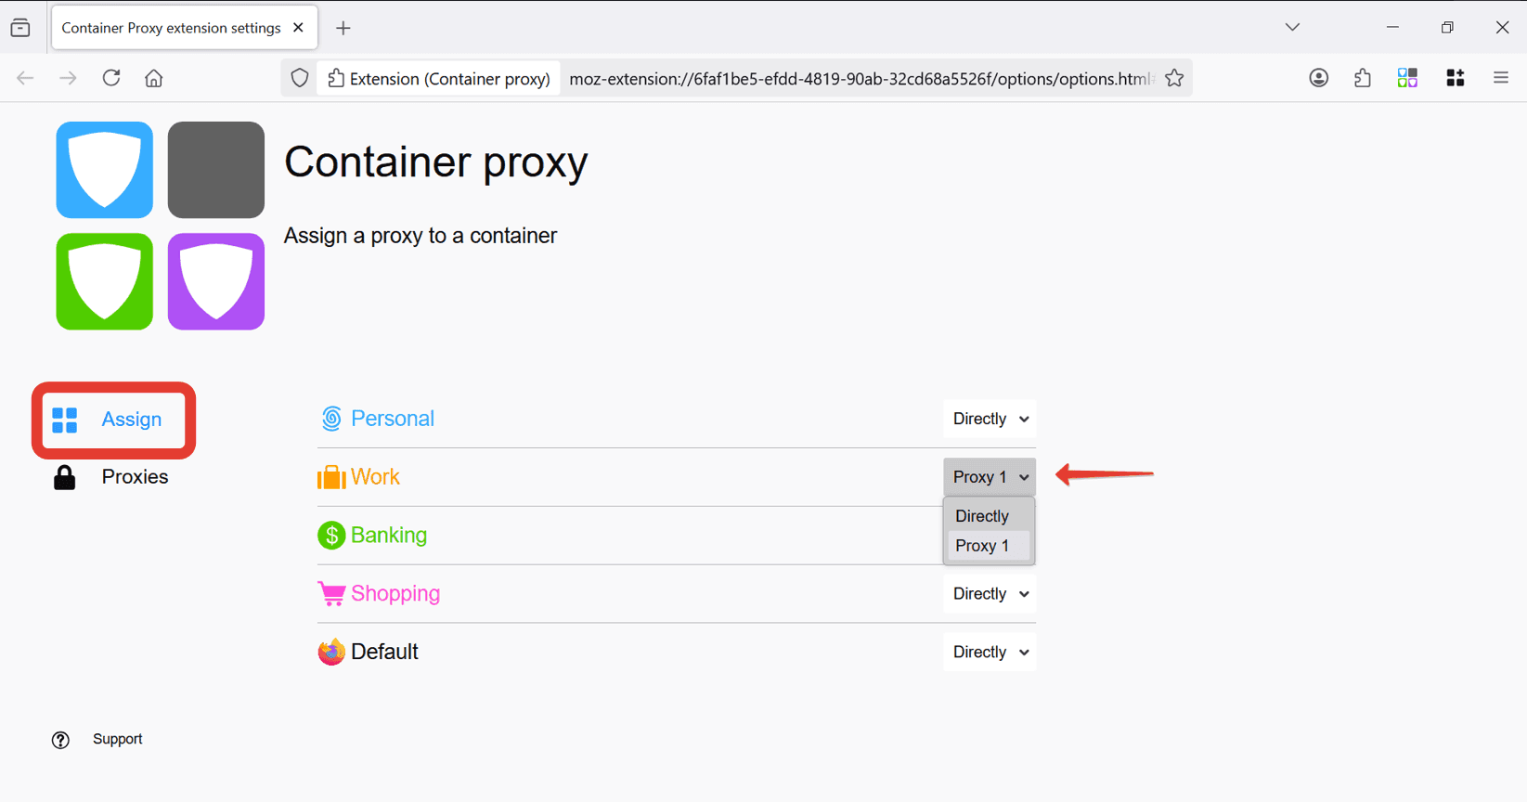Click the Work container briefcase icon
Screen dimensions: 1527x802
(x=331, y=477)
